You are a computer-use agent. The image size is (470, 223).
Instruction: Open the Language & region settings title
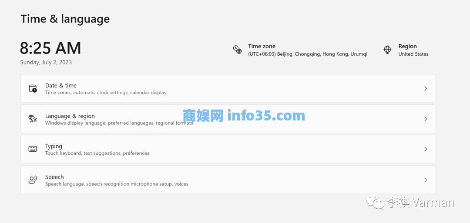[70, 116]
